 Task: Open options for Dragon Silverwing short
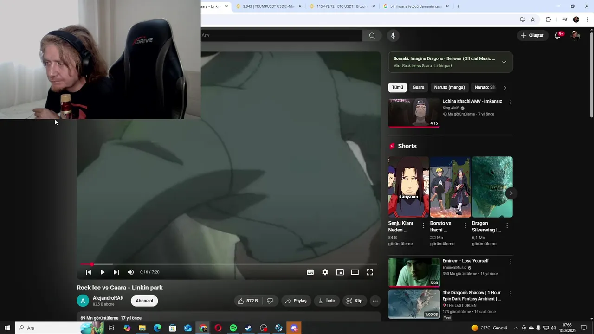[507, 225]
